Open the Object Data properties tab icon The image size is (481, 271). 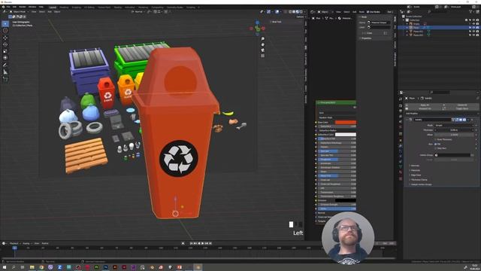click(401, 167)
